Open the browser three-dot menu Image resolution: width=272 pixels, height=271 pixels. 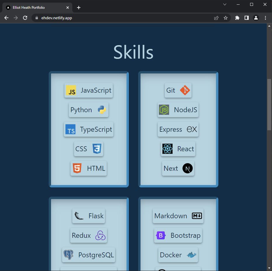tap(265, 18)
